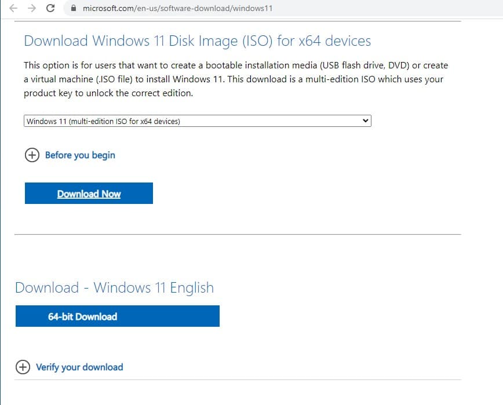Expand the Before you begin section

coord(80,155)
